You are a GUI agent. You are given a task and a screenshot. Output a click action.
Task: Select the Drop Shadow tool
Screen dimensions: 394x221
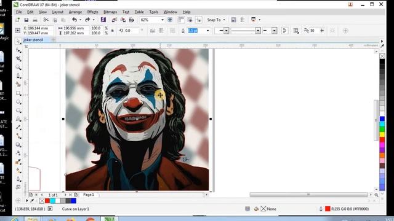pos(18,145)
